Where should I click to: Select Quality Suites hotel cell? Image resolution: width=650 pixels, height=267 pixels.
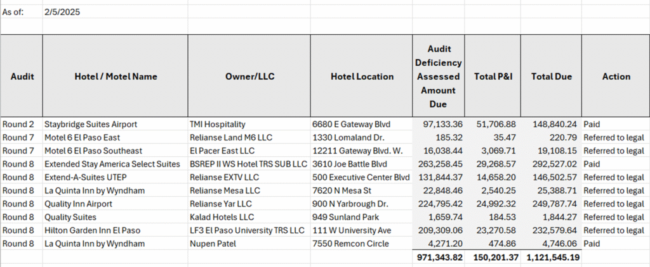click(116, 217)
